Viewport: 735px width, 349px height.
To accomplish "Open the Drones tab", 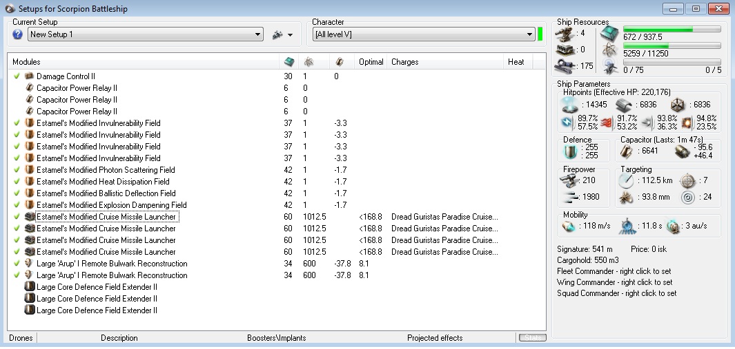I will pyautogui.click(x=21, y=338).
